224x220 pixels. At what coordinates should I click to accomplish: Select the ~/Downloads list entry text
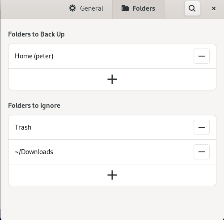(x=34, y=152)
